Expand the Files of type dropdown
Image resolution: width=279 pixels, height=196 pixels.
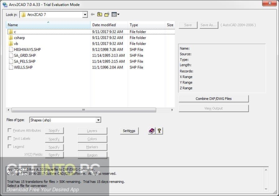[98, 120]
